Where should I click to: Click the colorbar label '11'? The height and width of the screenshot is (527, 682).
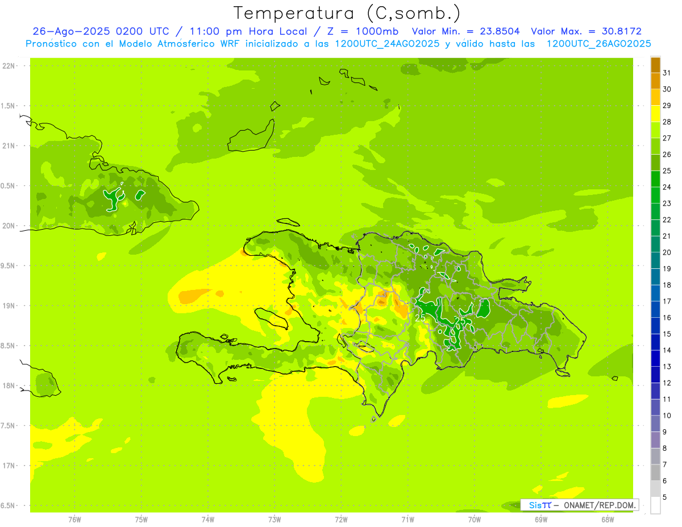tap(667, 399)
